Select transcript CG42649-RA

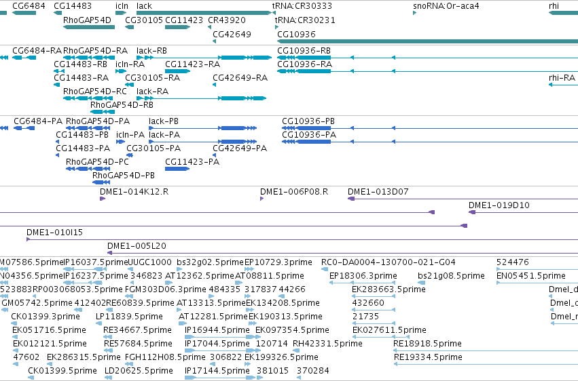point(240,77)
